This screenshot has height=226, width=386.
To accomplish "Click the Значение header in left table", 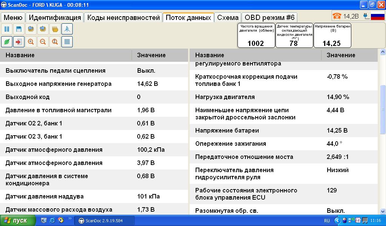I will tap(151, 55).
